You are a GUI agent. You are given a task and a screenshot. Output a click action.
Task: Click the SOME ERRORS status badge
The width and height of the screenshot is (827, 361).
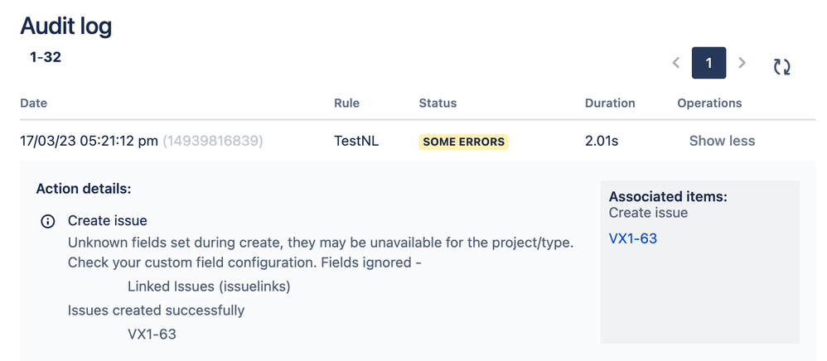[463, 142]
